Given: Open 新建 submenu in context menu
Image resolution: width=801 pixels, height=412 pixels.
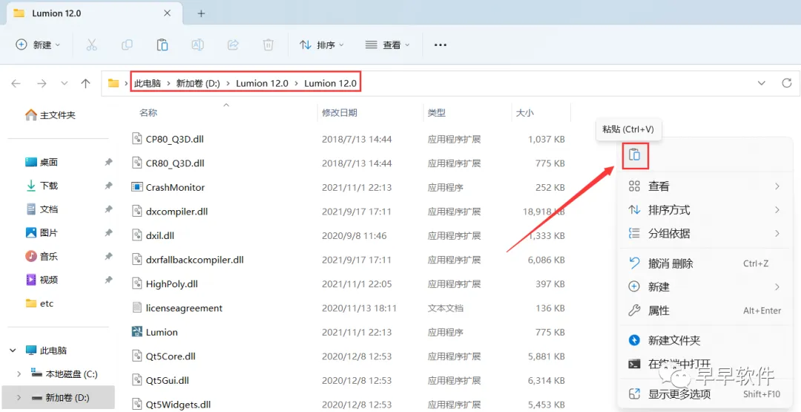Looking at the screenshot, I should click(x=705, y=287).
